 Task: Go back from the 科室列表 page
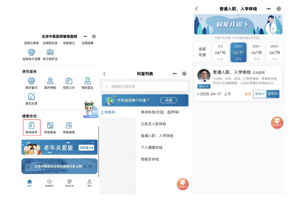104,74
